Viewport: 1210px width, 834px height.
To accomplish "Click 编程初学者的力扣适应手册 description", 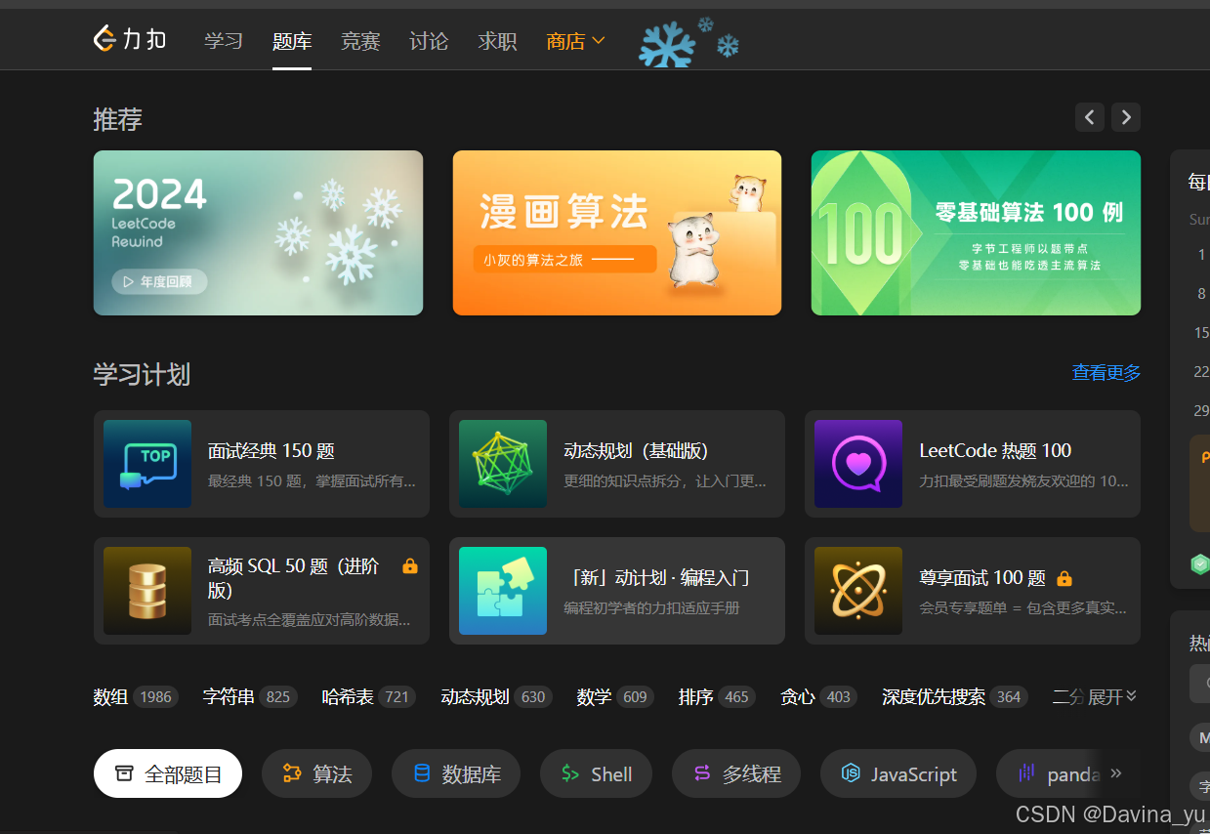I will tap(651, 607).
